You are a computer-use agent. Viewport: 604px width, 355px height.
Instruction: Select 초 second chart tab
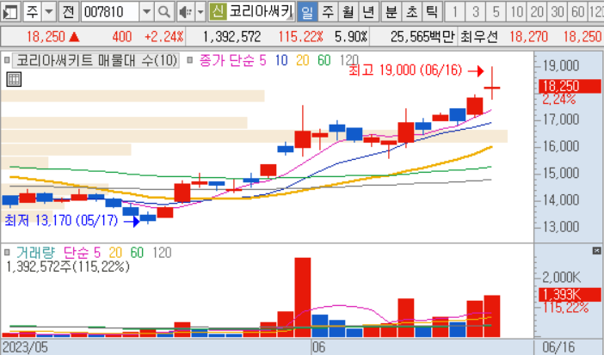point(412,11)
